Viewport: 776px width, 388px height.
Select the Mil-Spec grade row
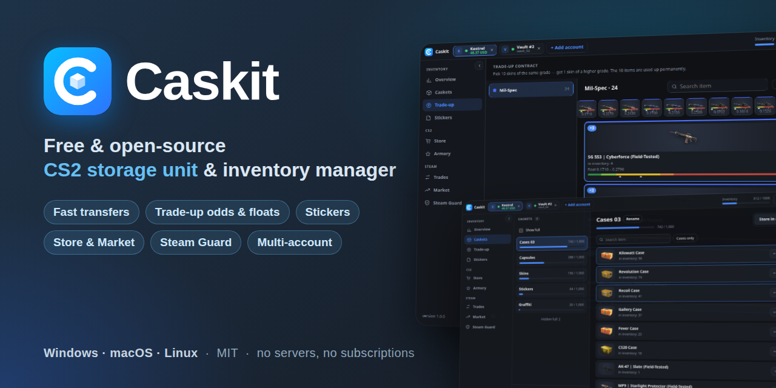point(531,89)
